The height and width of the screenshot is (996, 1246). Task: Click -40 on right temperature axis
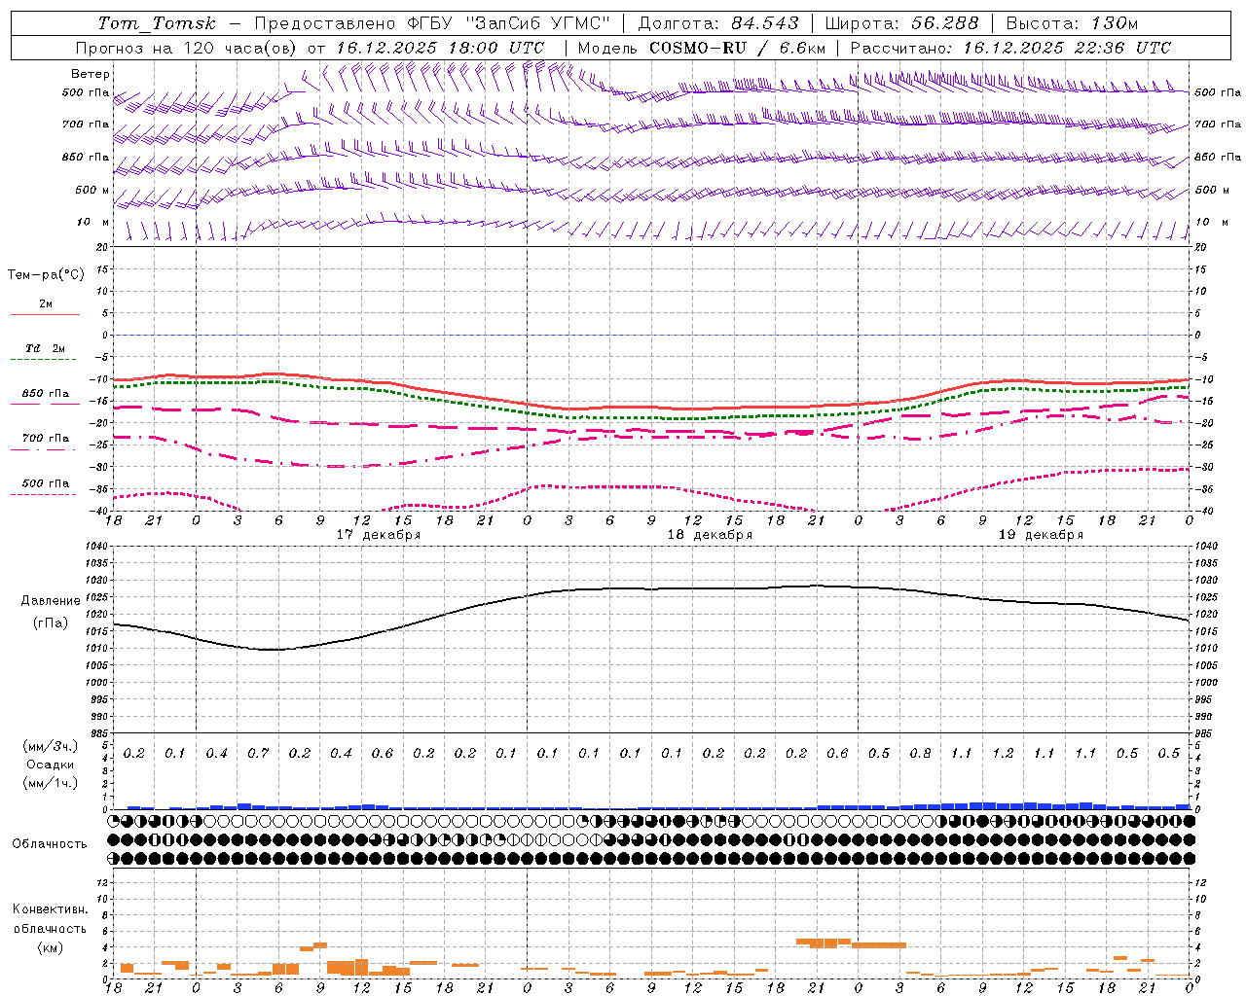click(x=1203, y=512)
